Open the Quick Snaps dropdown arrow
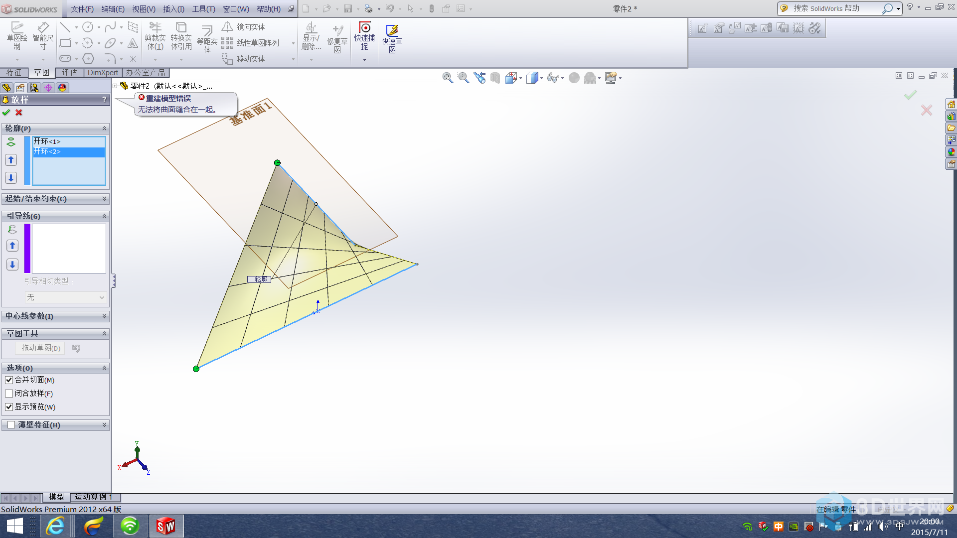The height and width of the screenshot is (538, 957). point(364,60)
